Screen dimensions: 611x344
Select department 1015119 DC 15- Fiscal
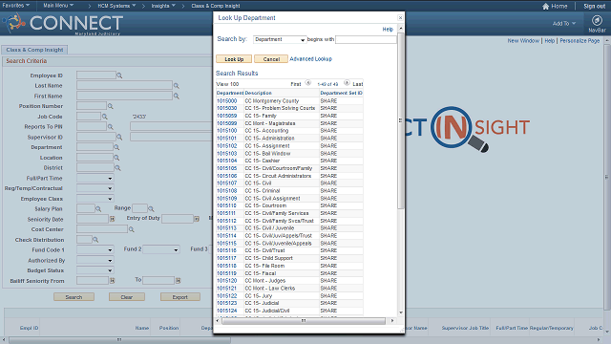[226, 273]
